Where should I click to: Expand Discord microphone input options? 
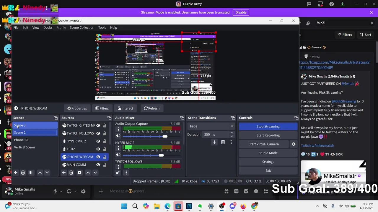pyautogui.click(x=61, y=191)
